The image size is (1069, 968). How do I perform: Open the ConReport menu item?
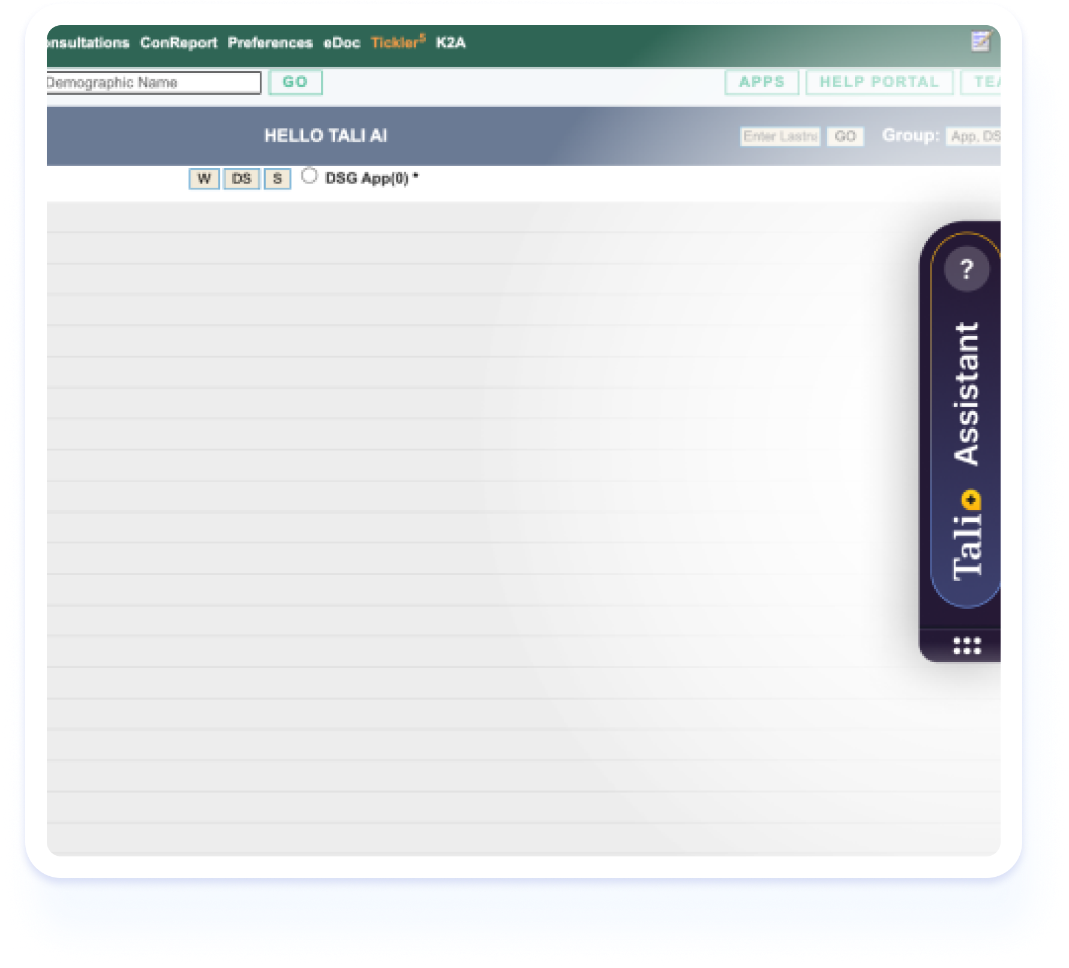(179, 43)
